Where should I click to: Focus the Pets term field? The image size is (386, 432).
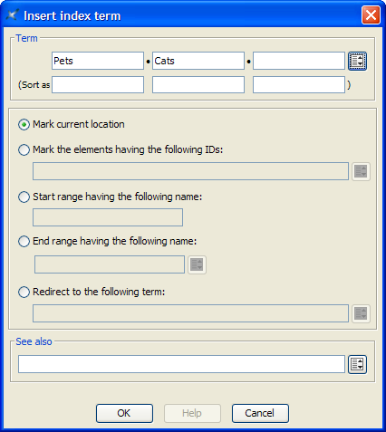pos(98,61)
